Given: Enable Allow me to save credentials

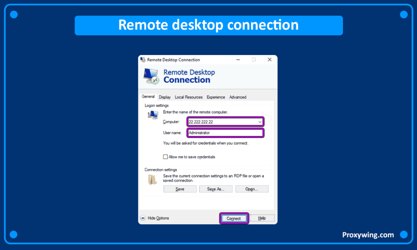Looking at the screenshot, I should coord(165,157).
